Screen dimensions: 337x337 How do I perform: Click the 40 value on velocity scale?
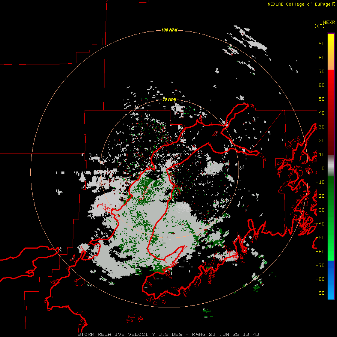pyautogui.click(x=322, y=113)
